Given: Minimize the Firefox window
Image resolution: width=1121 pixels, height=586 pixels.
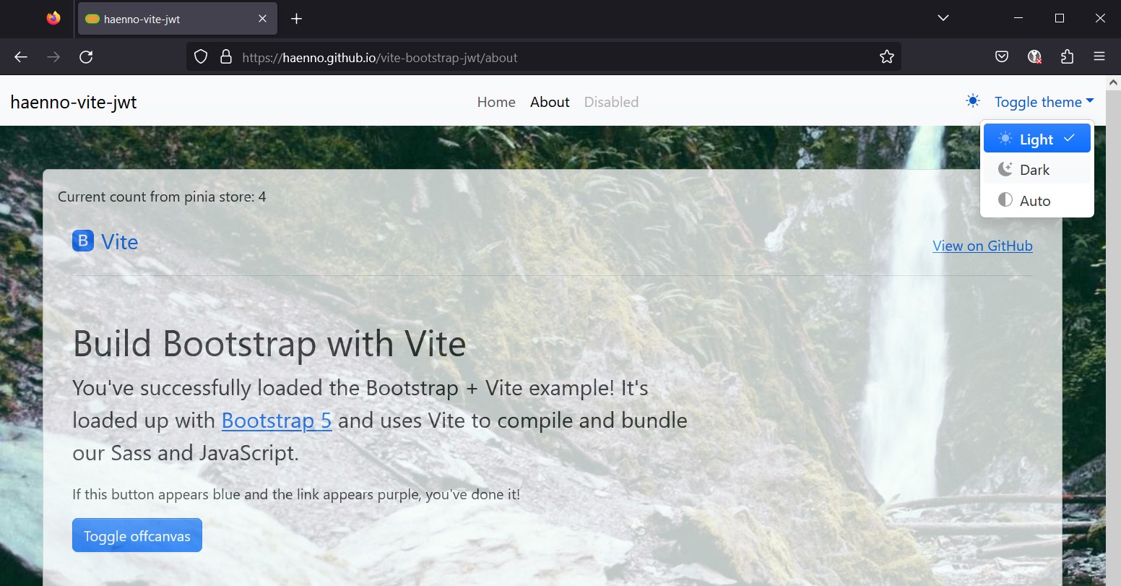Looking at the screenshot, I should [x=1018, y=18].
